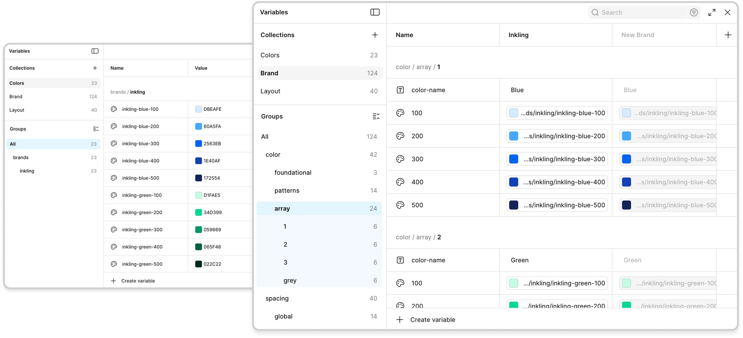Viewport: 743px width, 338px height.
Task: Select Brand collection in back window
Action: 53,97
